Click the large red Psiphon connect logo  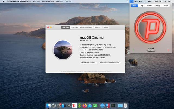151,27
